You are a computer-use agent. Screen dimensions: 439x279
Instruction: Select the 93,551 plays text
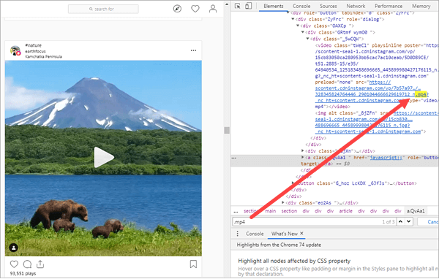pyautogui.click(x=23, y=273)
